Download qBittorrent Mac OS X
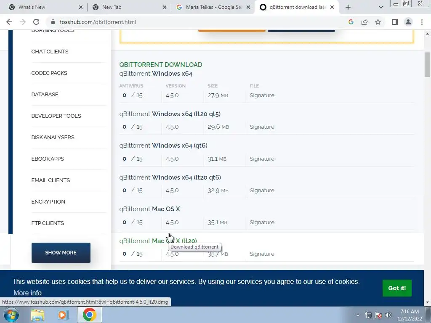The image size is (431, 323). pyautogui.click(x=149, y=209)
